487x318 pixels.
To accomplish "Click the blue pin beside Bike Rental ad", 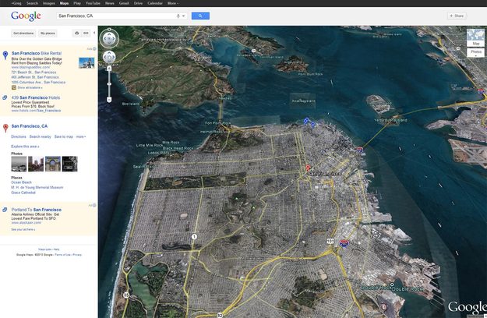I will click(x=5, y=55).
